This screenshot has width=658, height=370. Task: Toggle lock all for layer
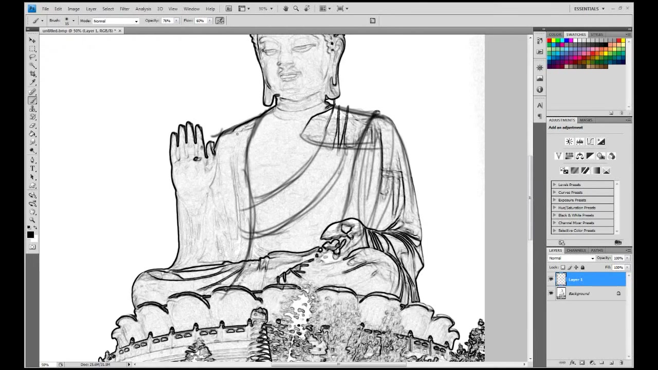[x=582, y=267]
